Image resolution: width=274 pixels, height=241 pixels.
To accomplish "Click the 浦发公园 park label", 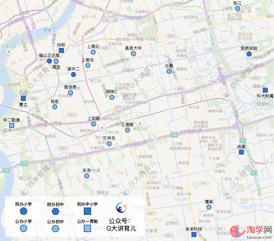I will (x=140, y=129).
